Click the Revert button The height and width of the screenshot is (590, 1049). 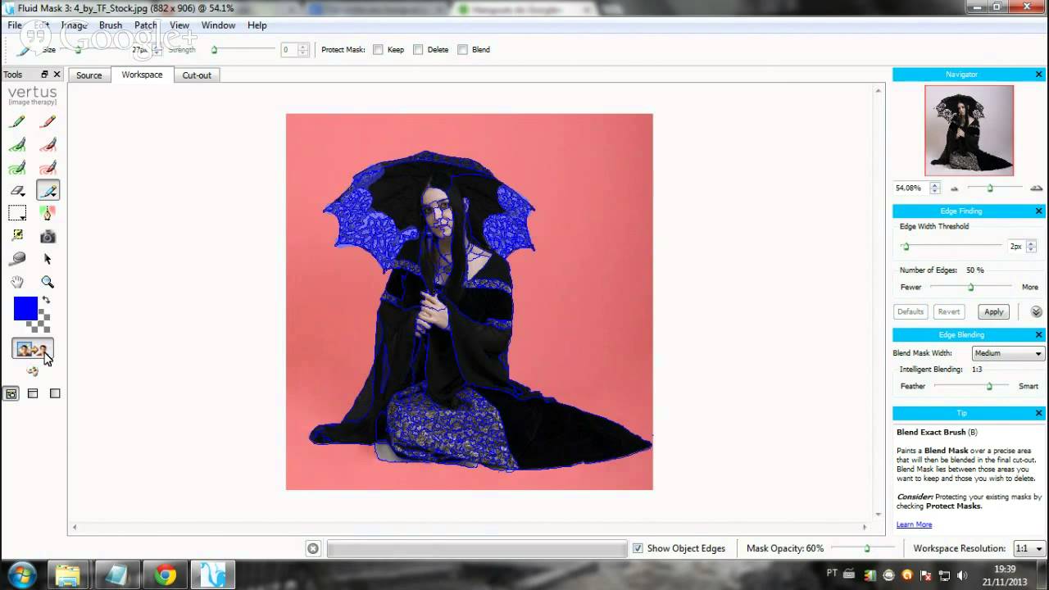coord(949,311)
